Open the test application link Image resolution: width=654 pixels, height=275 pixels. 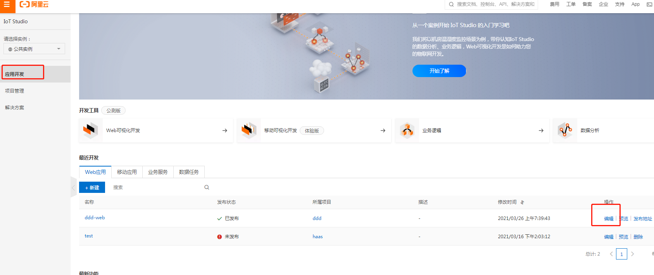pyautogui.click(x=89, y=236)
